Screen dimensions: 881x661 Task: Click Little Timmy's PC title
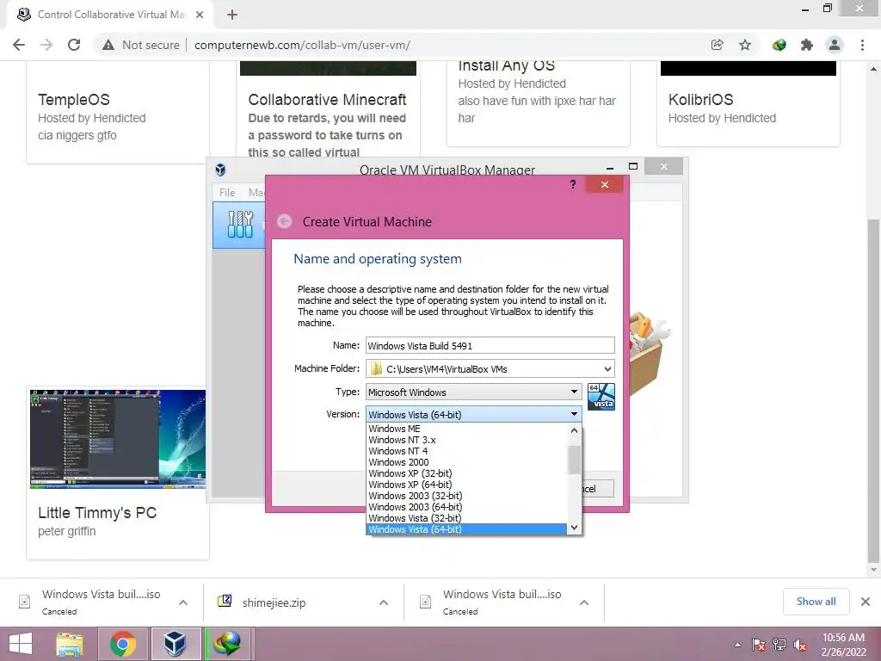97,513
